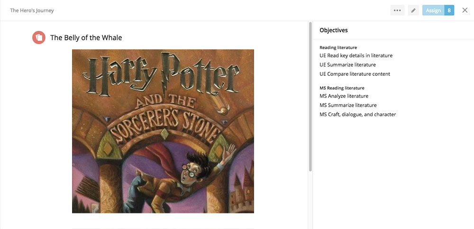474x229 pixels.
Task: Close the lesson with the X icon
Action: (465, 10)
